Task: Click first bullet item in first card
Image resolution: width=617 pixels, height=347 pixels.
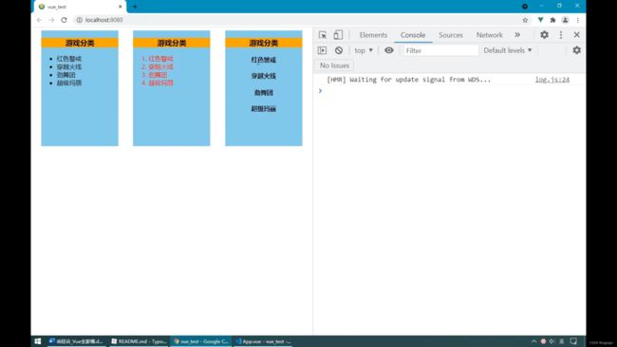Action: pyautogui.click(x=69, y=59)
